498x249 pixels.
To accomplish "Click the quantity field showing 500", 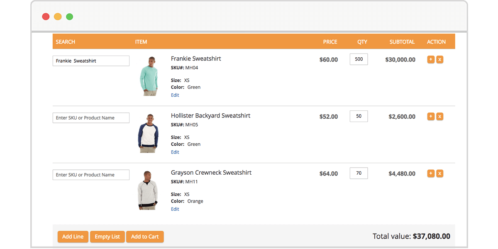I will coord(359,59).
